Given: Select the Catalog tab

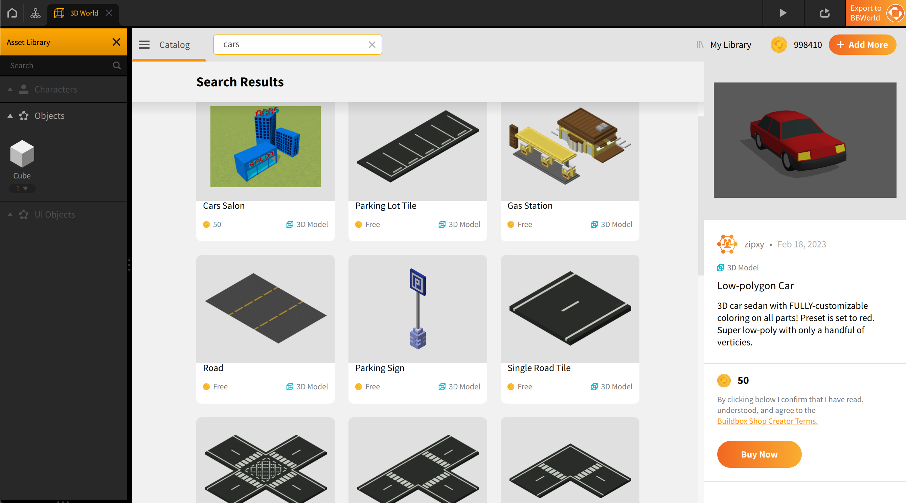Looking at the screenshot, I should [175, 45].
